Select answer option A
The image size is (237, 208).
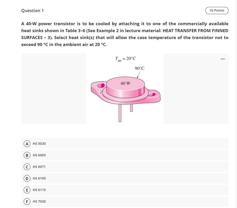tap(27, 143)
